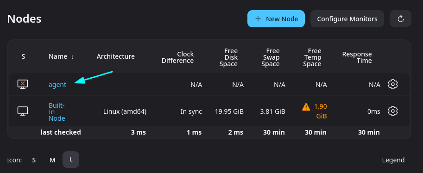Click the Built-In Node computer icon
Image resolution: width=423 pixels, height=173 pixels.
[x=23, y=111]
